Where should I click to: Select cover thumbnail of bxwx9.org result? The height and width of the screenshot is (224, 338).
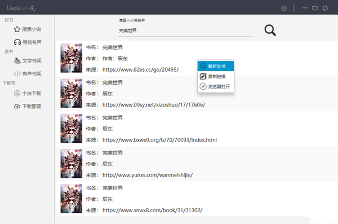tap(72, 128)
